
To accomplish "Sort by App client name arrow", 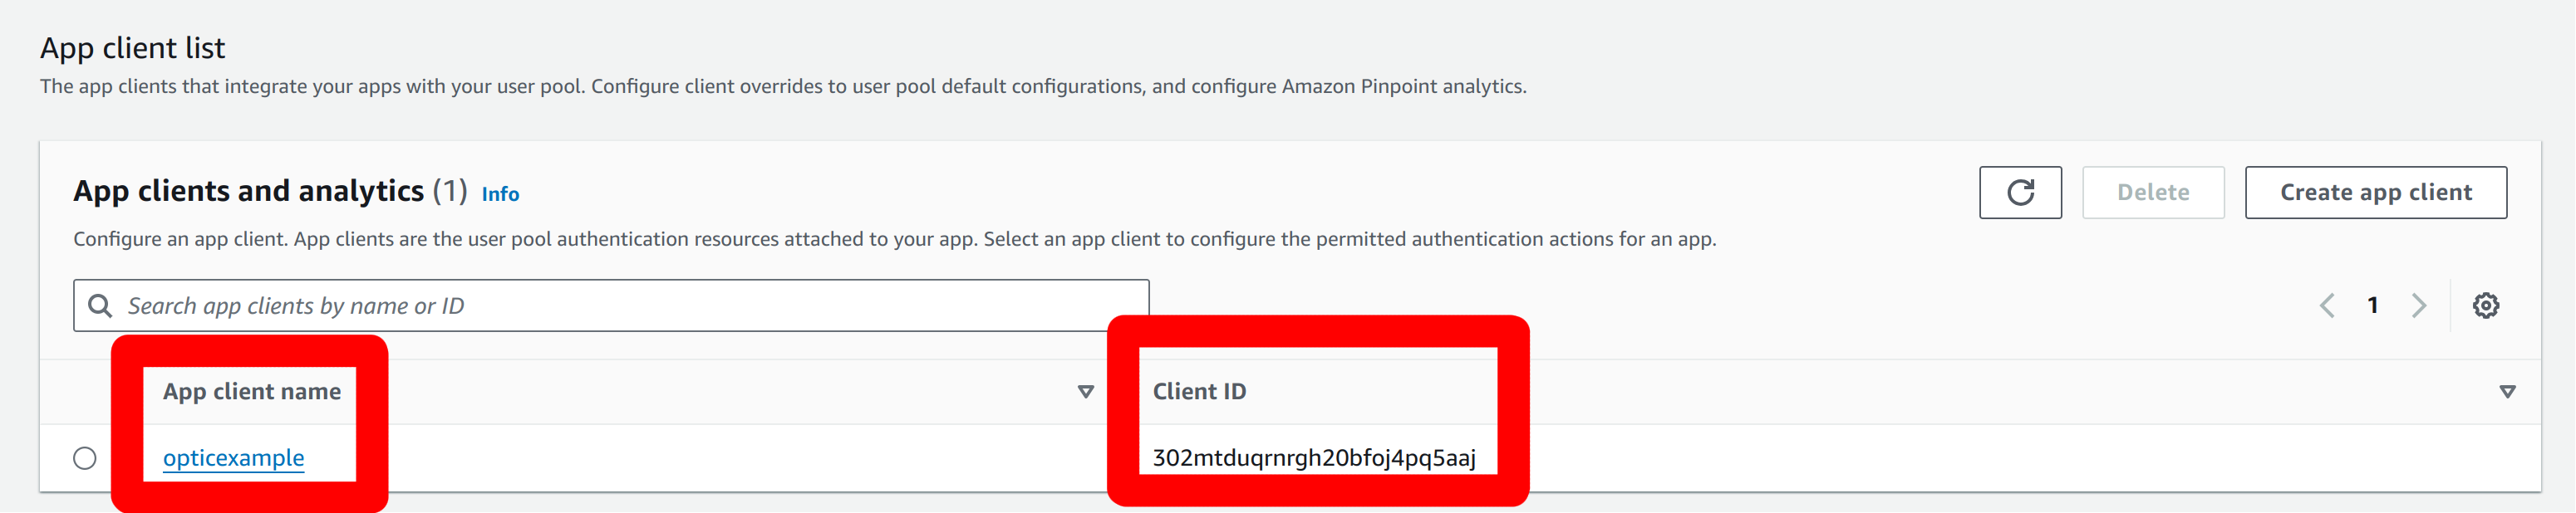I will tap(1085, 393).
